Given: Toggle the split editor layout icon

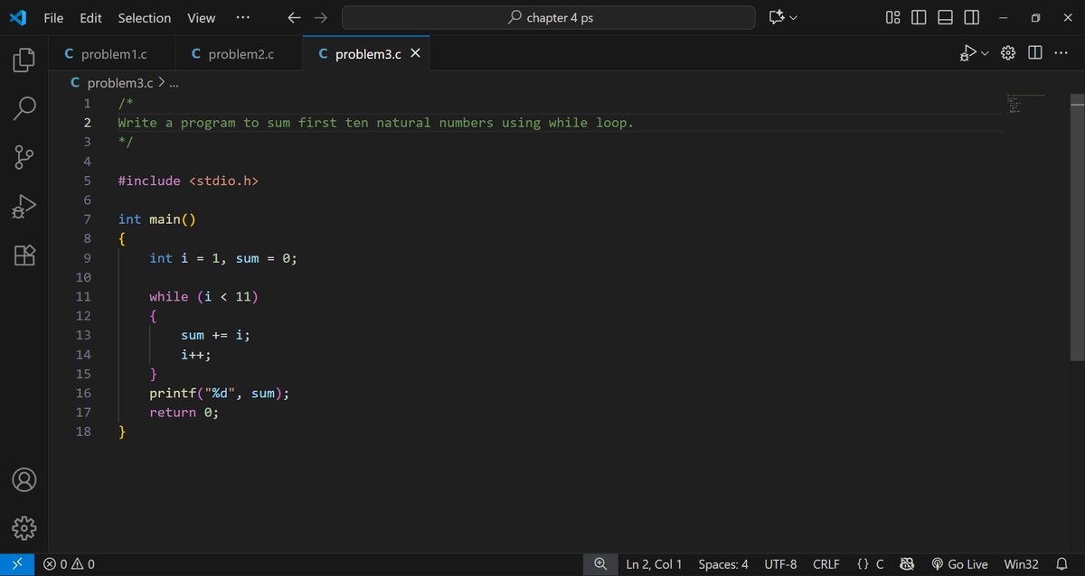Looking at the screenshot, I should pos(1034,52).
